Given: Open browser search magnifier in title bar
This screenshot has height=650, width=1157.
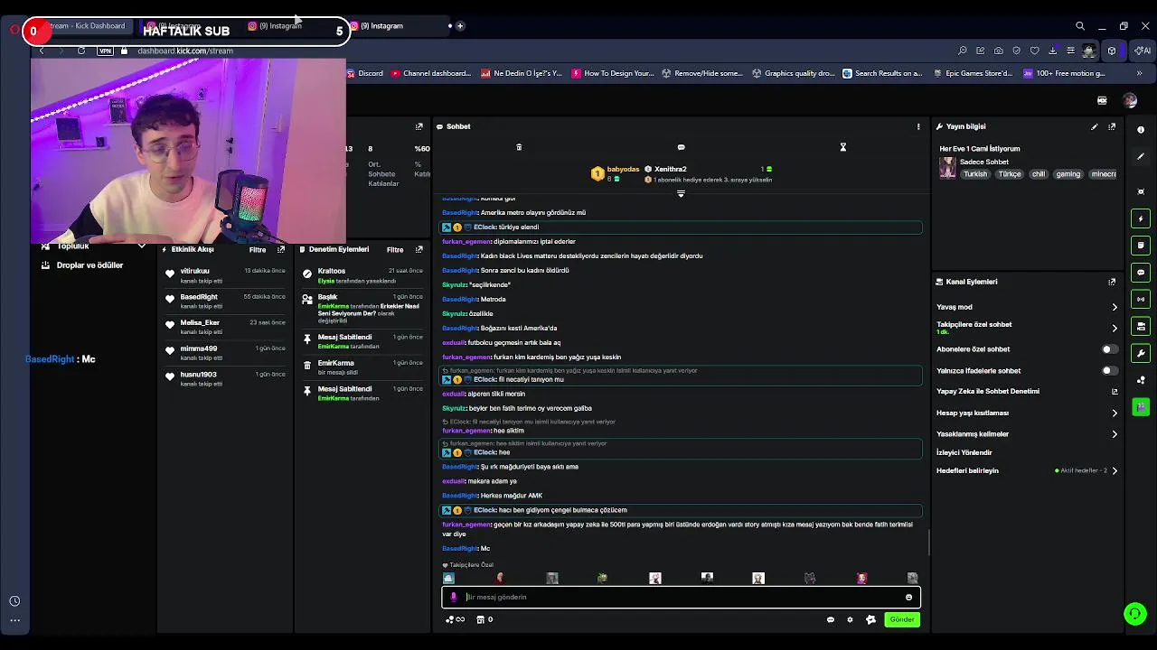Looking at the screenshot, I should coord(1080,26).
